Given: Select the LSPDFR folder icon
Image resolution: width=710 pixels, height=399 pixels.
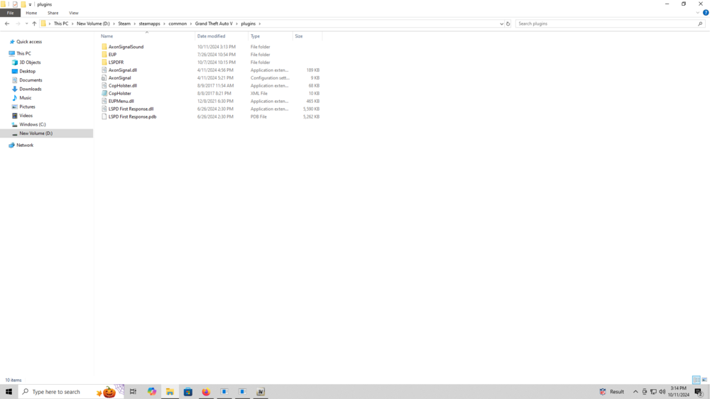Looking at the screenshot, I should click(x=104, y=62).
